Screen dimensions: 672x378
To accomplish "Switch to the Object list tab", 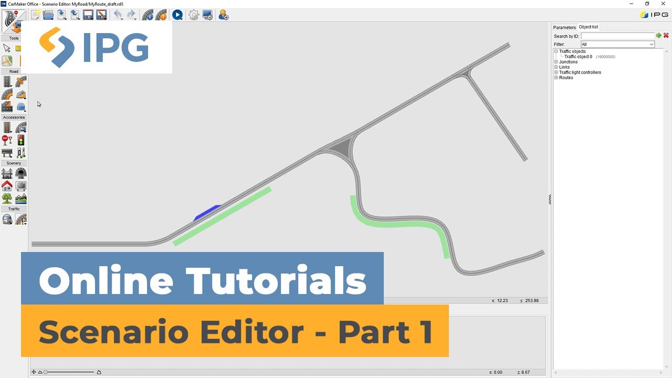I will pos(589,27).
